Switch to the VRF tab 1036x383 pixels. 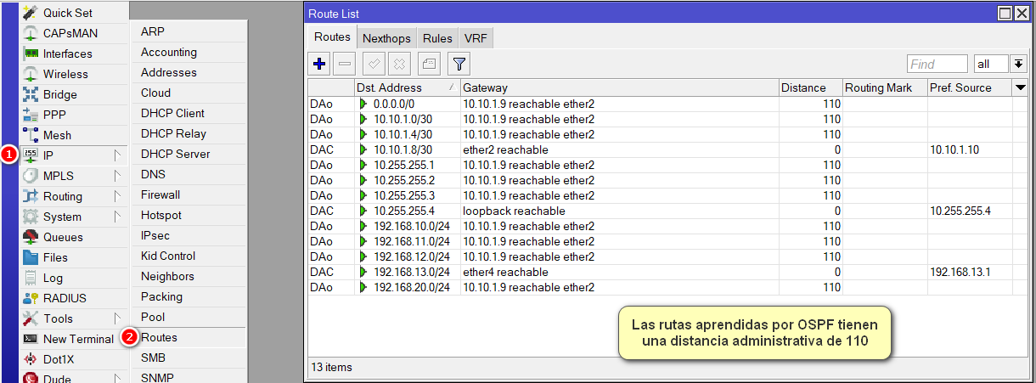tap(475, 38)
